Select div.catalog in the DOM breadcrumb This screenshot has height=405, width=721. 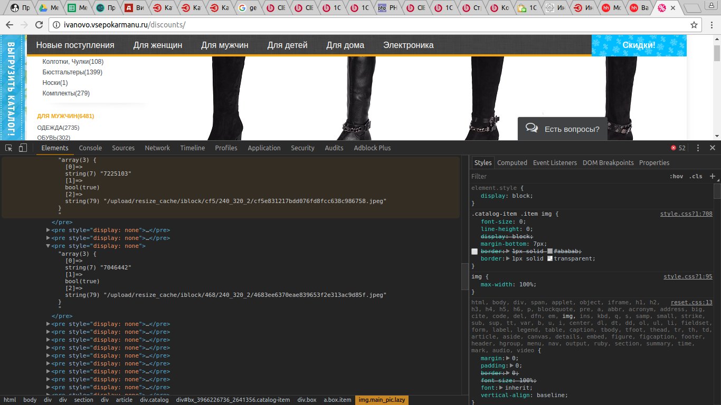[154, 400]
